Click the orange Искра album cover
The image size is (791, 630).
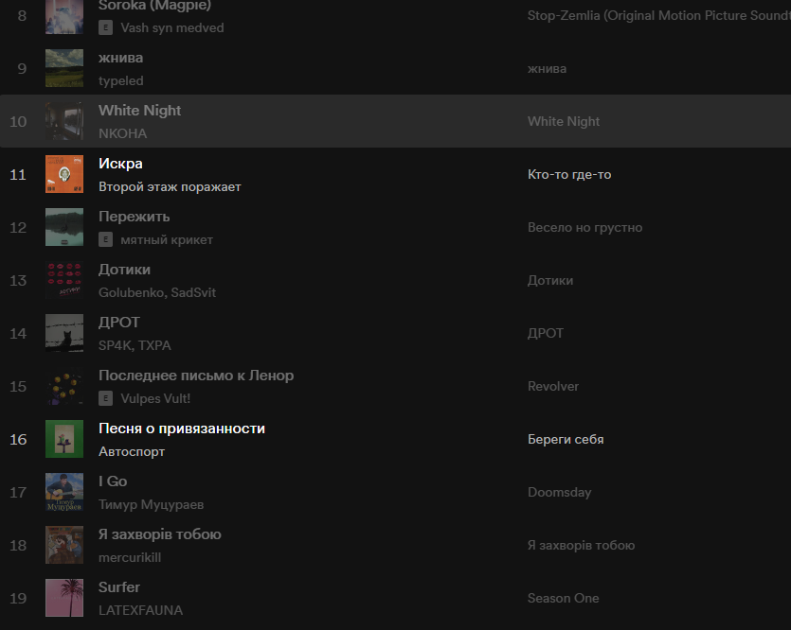64,174
